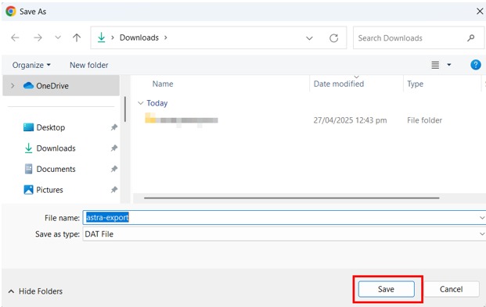Screen dimensions: 486x307
Task: Click the Back navigation arrow
Action: click(15, 37)
